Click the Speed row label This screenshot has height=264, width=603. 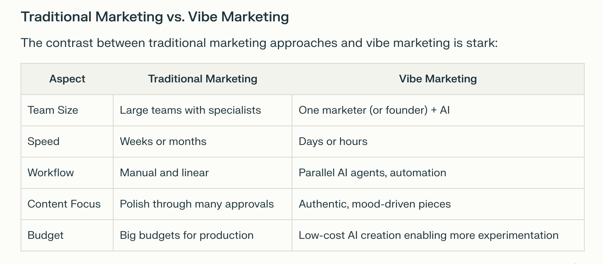point(67,142)
